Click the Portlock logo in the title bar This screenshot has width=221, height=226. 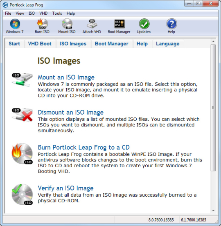pyautogui.click(x=5, y=5)
